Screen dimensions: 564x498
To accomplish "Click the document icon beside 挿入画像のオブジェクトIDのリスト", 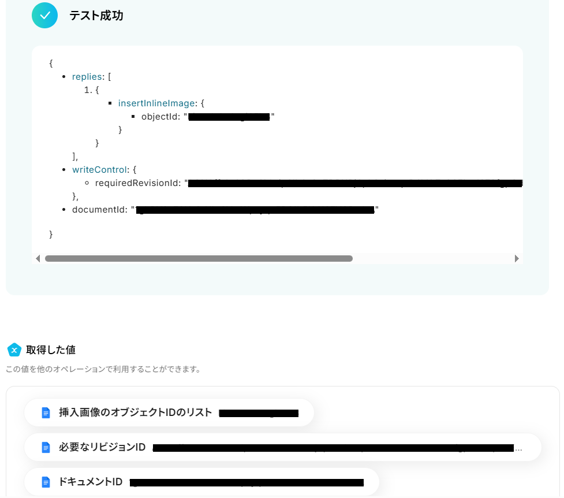I will [46, 412].
